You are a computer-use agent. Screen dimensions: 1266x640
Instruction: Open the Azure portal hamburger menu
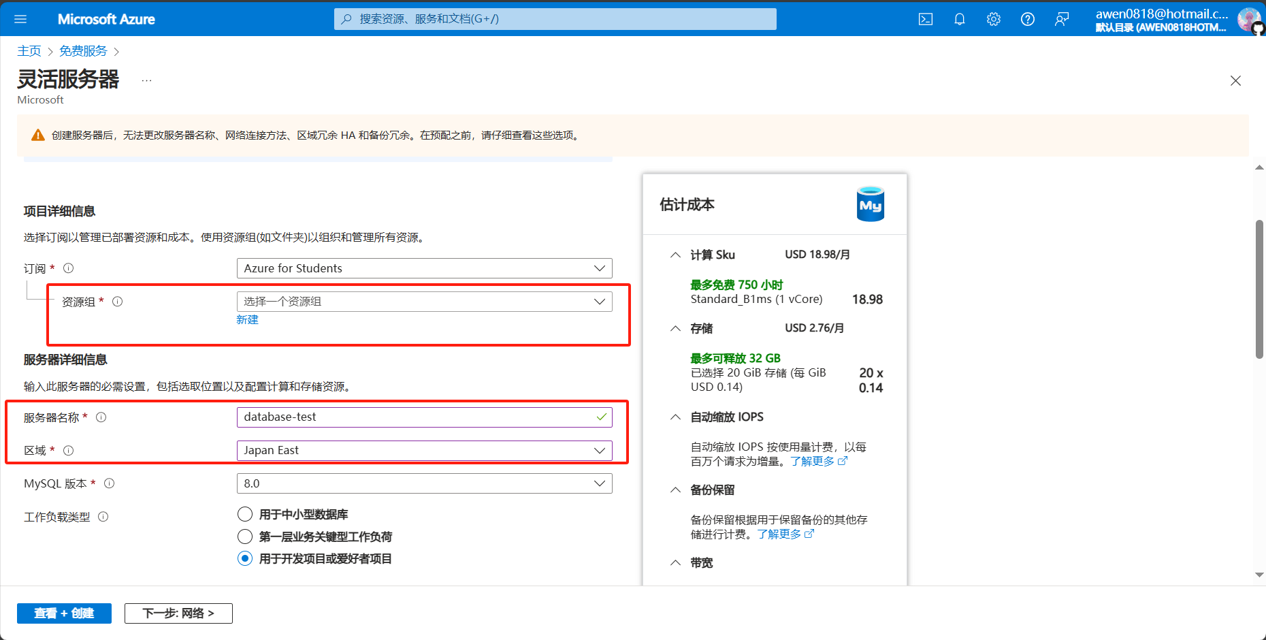tap(20, 19)
